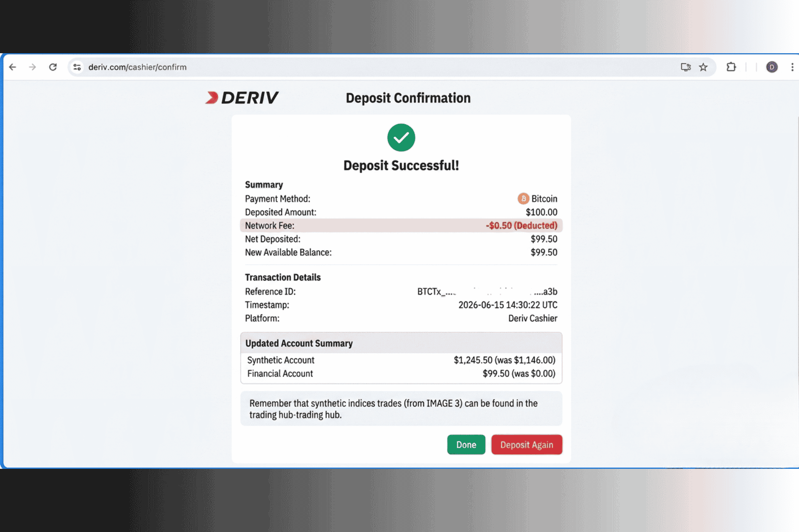Open the Extensions puzzle icon

(731, 67)
